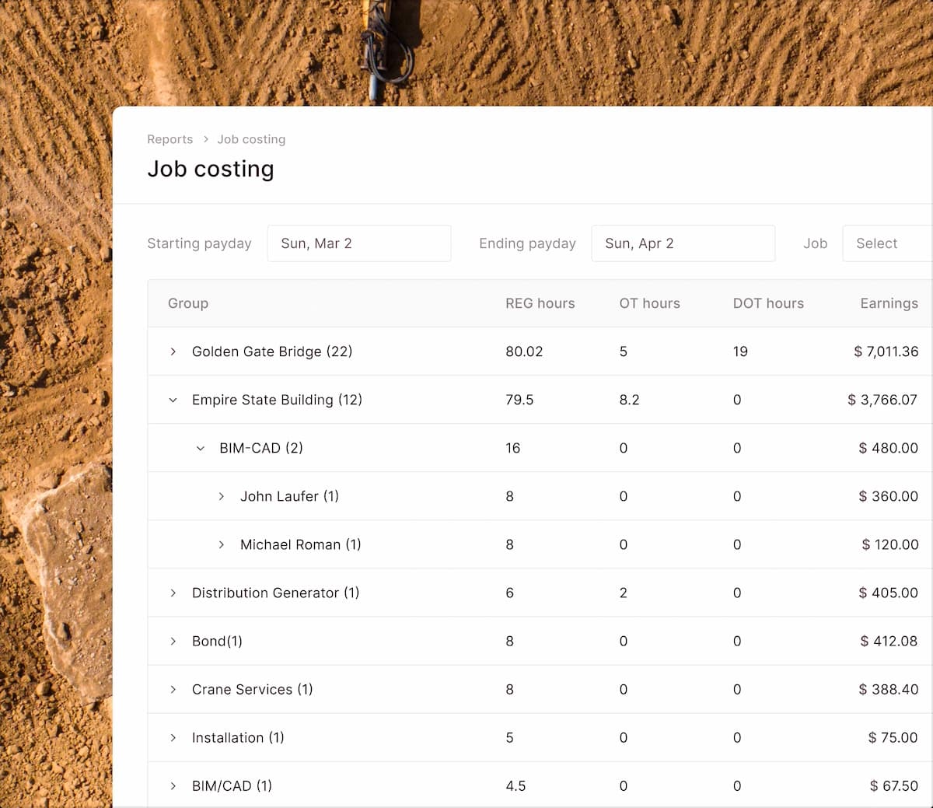
Task: Expand the Bond(1) row chevron
Action: (173, 641)
